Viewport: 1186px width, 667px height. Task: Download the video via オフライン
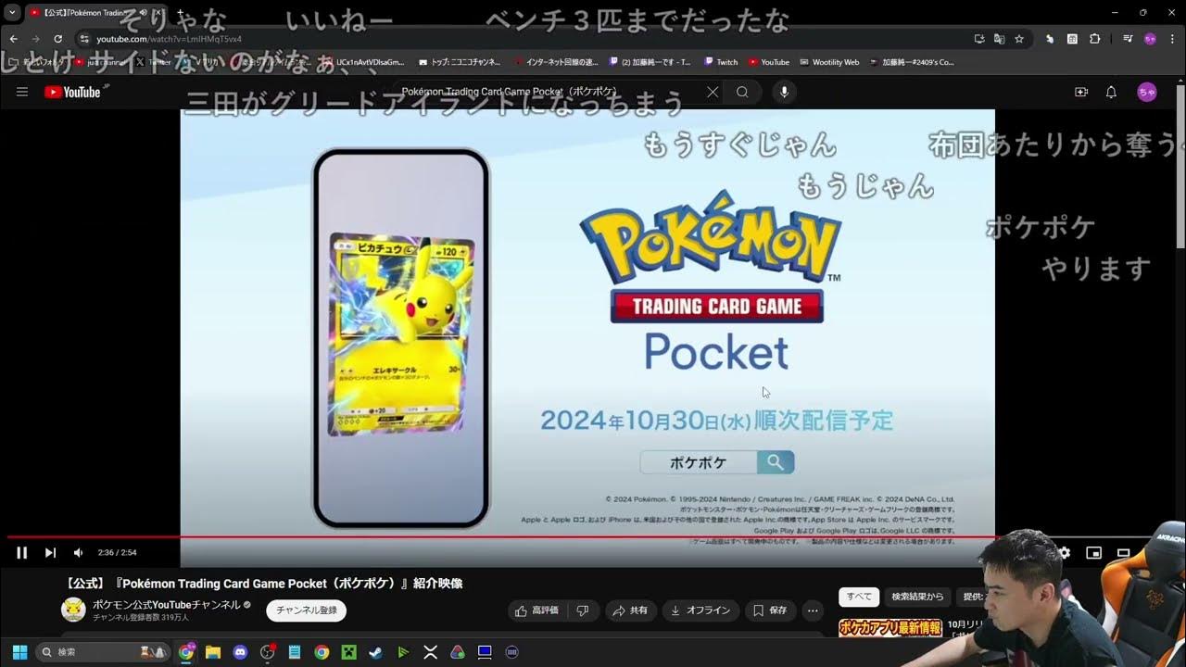(x=700, y=610)
